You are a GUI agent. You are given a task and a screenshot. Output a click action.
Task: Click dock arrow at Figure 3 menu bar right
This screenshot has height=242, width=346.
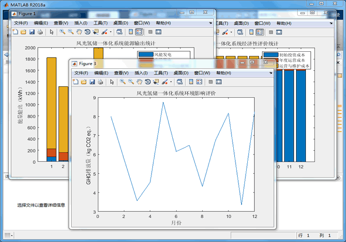271,73
